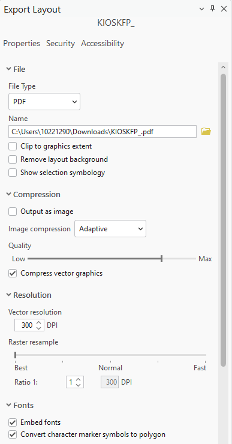Click the Low label at Quality slider start

coord(19,259)
